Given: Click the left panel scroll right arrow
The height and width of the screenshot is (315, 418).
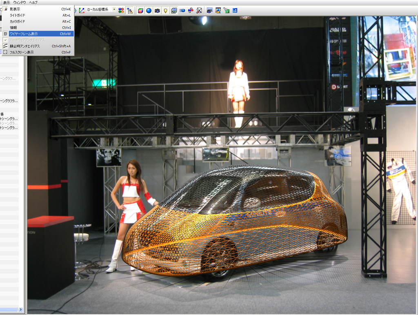Looking at the screenshot, I should pyautogui.click(x=21, y=310).
